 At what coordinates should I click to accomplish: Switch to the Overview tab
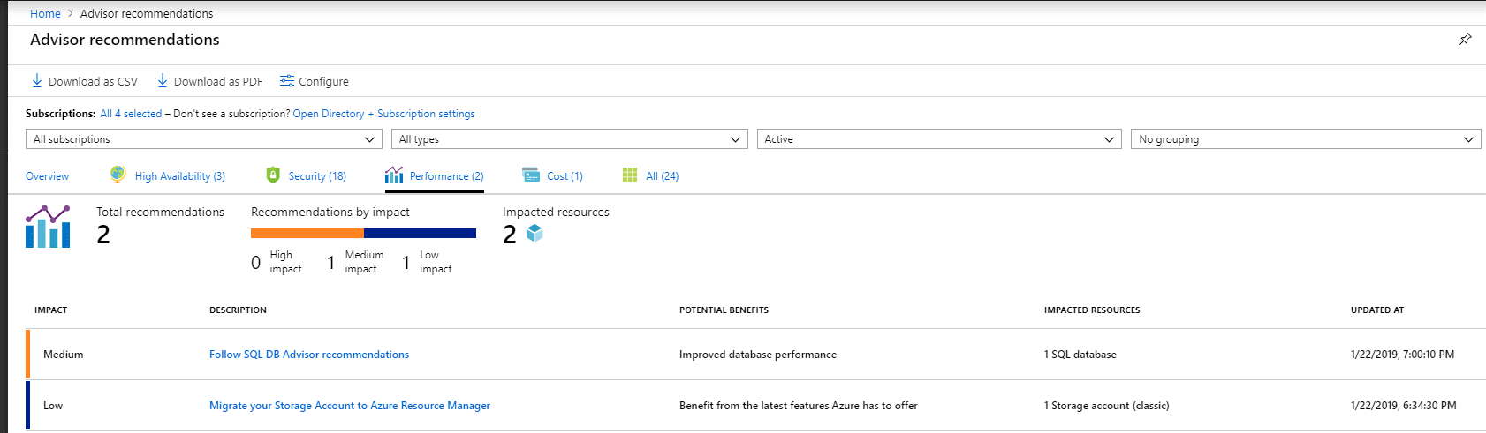coord(48,176)
